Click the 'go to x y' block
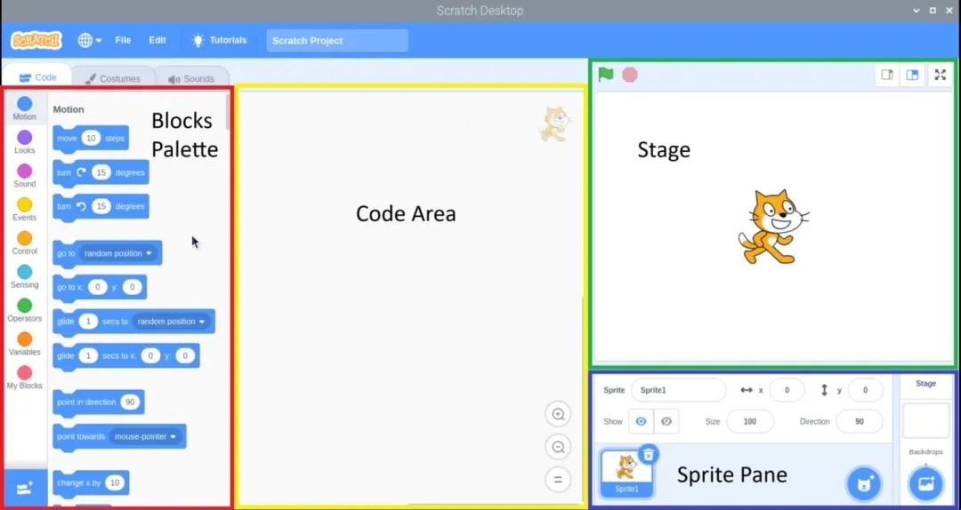 tap(100, 287)
